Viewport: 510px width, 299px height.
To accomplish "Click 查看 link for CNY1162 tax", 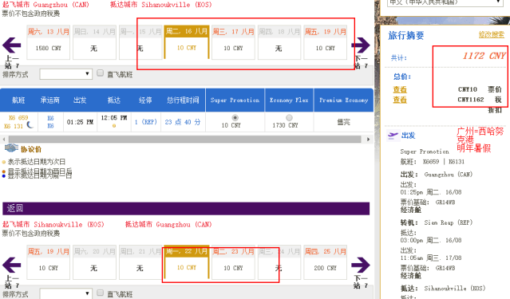I will coord(400,100).
